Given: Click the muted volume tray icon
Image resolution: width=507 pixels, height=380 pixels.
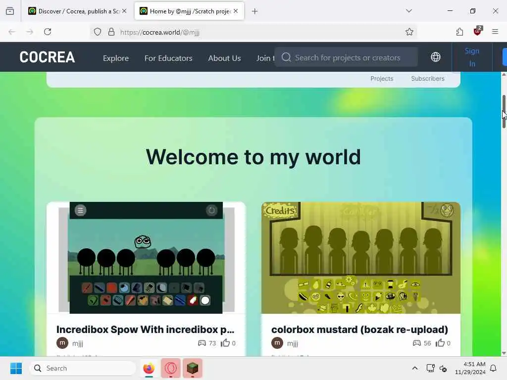Looking at the screenshot, I should point(443,368).
